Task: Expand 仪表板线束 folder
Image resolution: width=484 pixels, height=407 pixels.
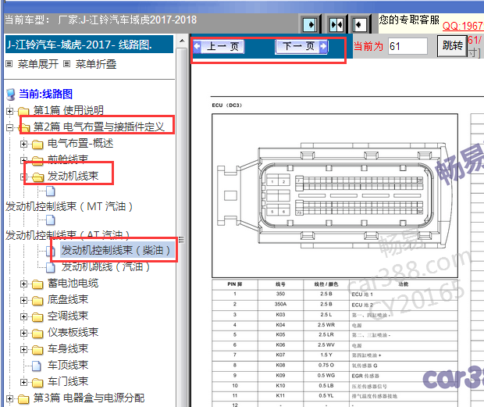Action: (23, 333)
